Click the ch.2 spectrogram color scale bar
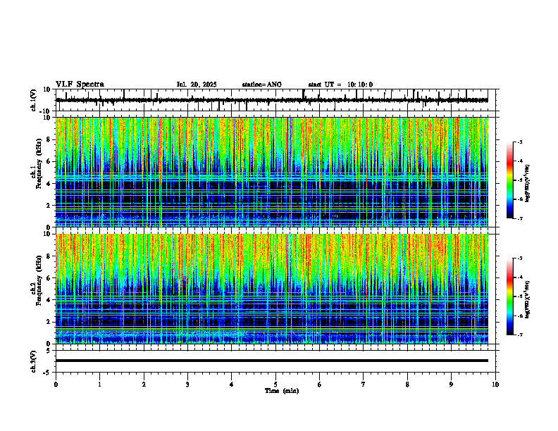558x431 pixels. pos(509,296)
